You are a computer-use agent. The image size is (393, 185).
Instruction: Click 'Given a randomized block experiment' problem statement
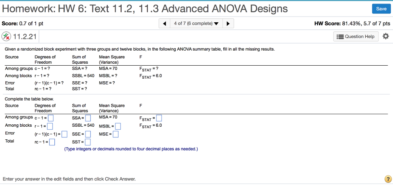tap(140, 49)
